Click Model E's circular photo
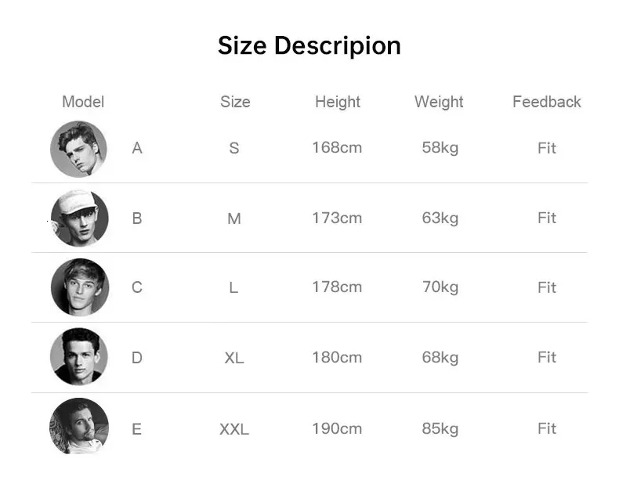 click(79, 427)
